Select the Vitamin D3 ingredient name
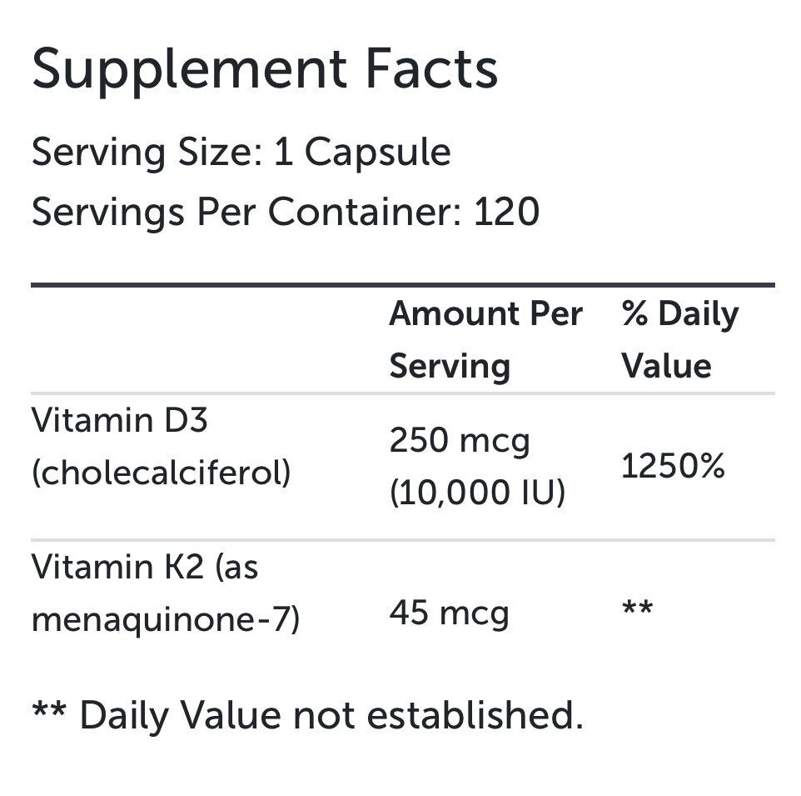 pyautogui.click(x=120, y=421)
